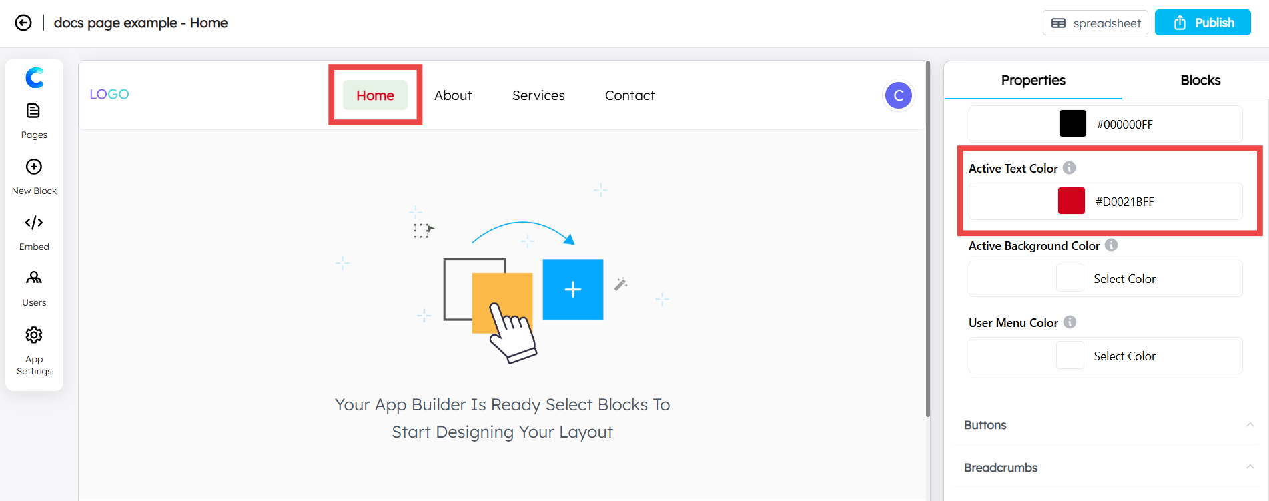1269x501 pixels.
Task: Click the #D0021BFF color value
Action: (1125, 202)
